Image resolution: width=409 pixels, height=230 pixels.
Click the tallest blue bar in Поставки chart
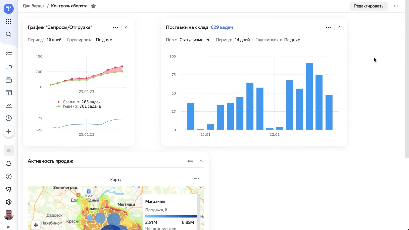coord(309,96)
